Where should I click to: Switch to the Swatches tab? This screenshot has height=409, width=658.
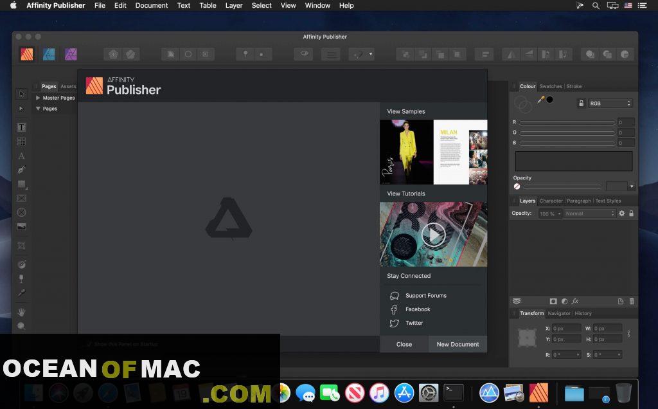551,87
